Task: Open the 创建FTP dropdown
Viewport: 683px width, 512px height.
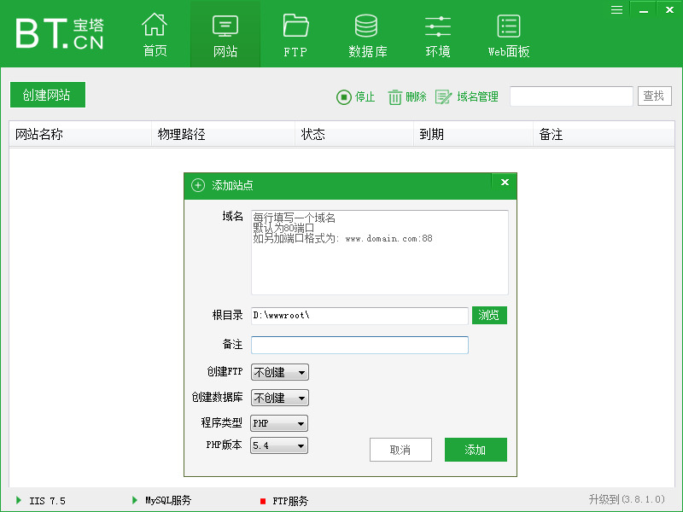Action: [279, 372]
